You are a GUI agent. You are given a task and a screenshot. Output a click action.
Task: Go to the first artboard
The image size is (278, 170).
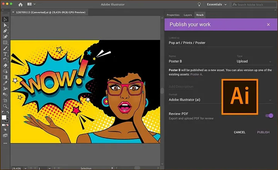tap(31, 168)
